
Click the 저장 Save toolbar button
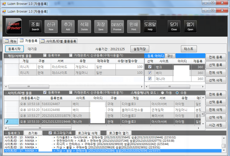click(101, 26)
